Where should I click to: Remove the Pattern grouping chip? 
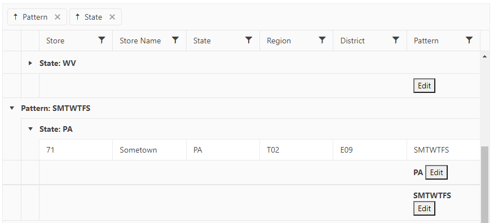58,17
